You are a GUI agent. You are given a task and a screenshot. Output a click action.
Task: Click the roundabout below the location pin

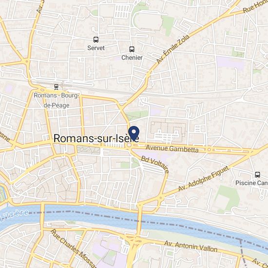129,145
